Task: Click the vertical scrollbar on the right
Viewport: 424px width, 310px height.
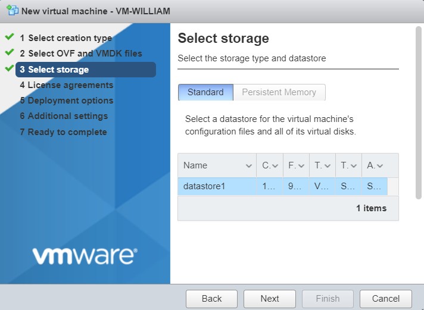Action: click(418, 113)
